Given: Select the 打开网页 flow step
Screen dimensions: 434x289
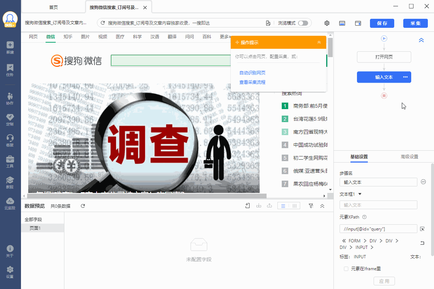Looking at the screenshot, I should pyautogui.click(x=384, y=57).
